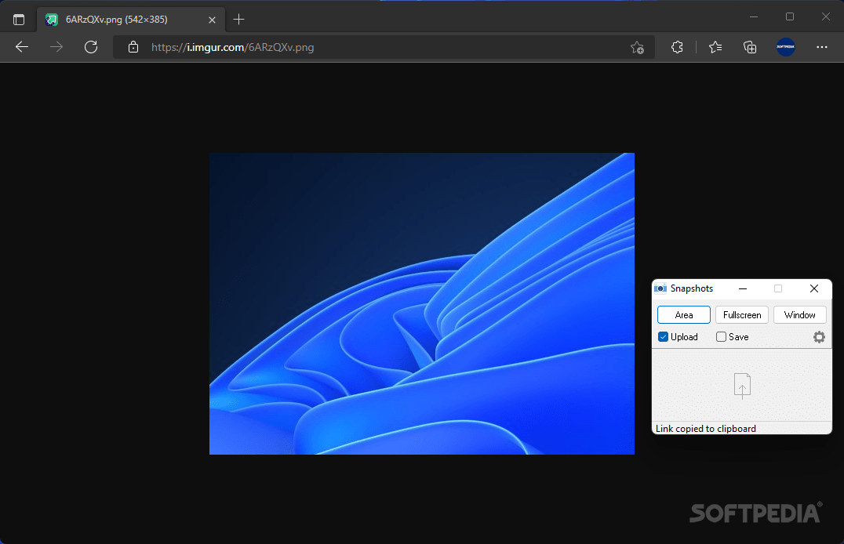Open Snapshots settings gear
The image size is (844, 544).
pyautogui.click(x=819, y=337)
